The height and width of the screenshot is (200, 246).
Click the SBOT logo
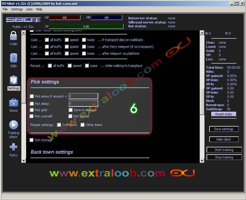[x=23, y=20]
